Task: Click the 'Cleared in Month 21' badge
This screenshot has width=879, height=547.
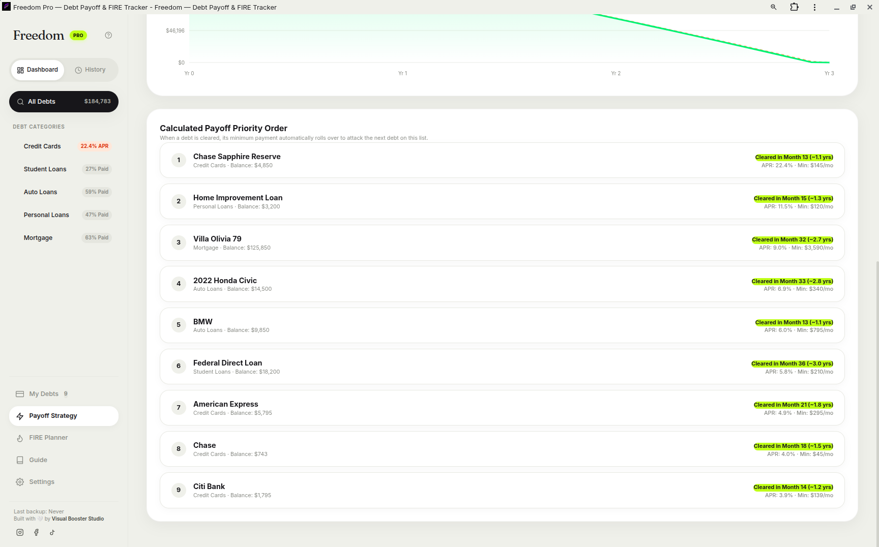Action: pos(794,405)
